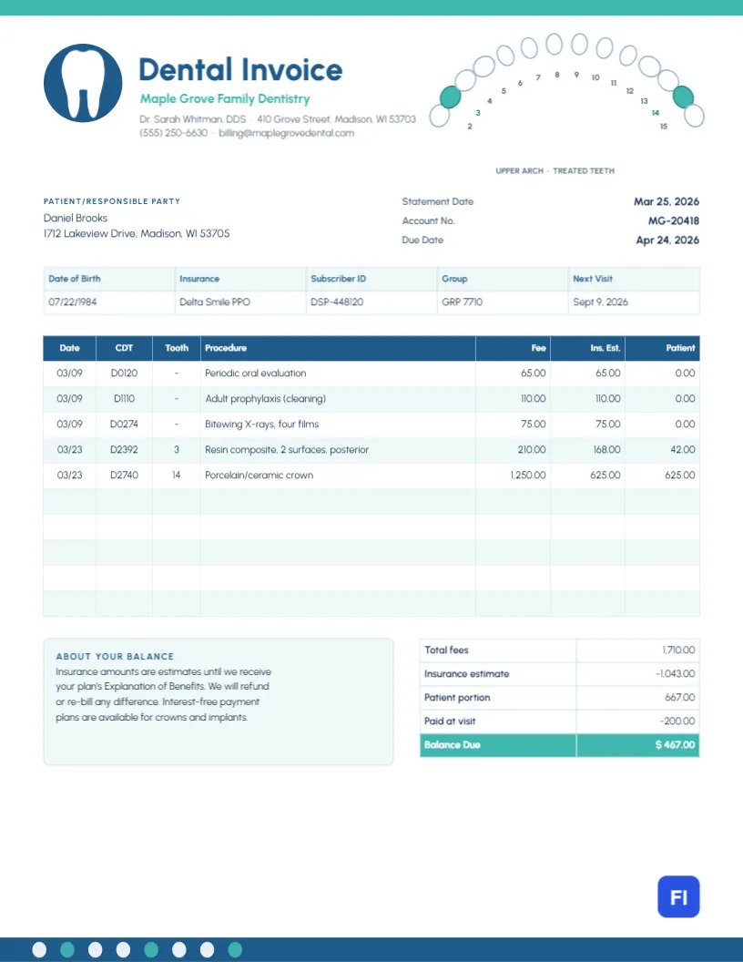Click the 168.00 insurance estimate

pos(607,450)
